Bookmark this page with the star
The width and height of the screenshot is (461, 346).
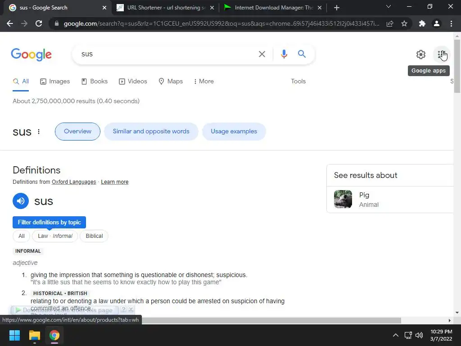tap(404, 23)
